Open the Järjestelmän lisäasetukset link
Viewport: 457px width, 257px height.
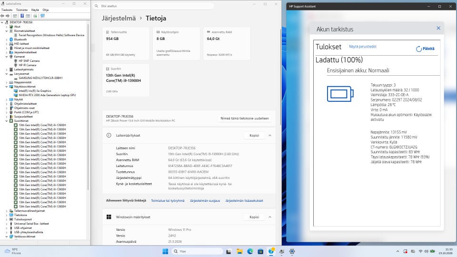click(244, 200)
